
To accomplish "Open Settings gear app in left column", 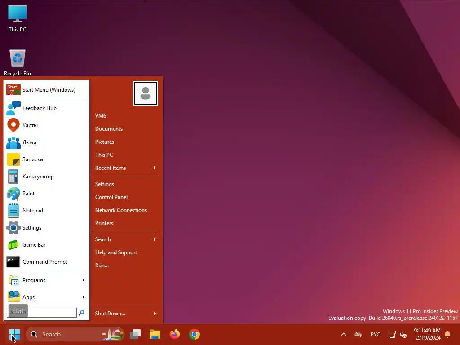I will pos(46,228).
